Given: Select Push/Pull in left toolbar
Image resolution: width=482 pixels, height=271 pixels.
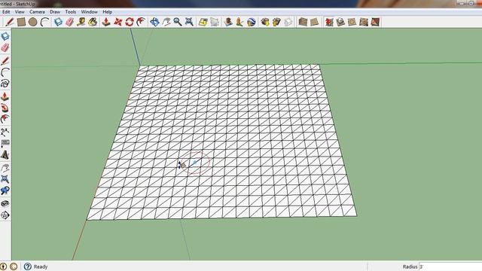Looking at the screenshot, I should tap(5, 97).
